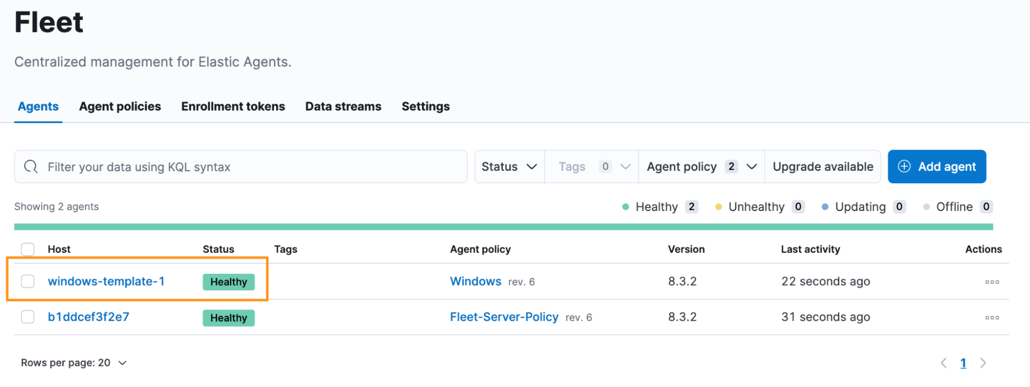Open the Agent policy filter dropdown
The image size is (1030, 387).
[701, 167]
